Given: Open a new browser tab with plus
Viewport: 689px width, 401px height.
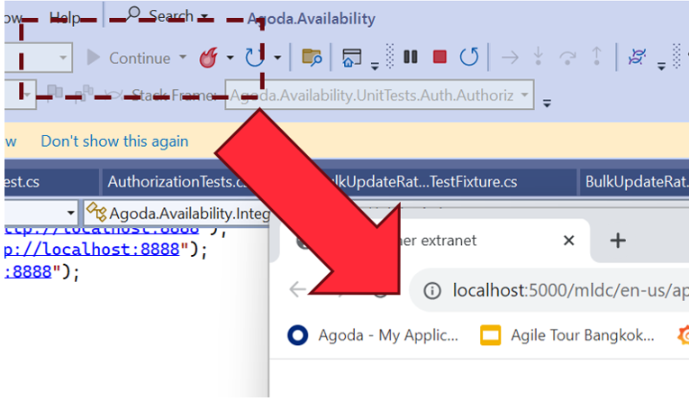Looking at the screenshot, I should (x=617, y=241).
